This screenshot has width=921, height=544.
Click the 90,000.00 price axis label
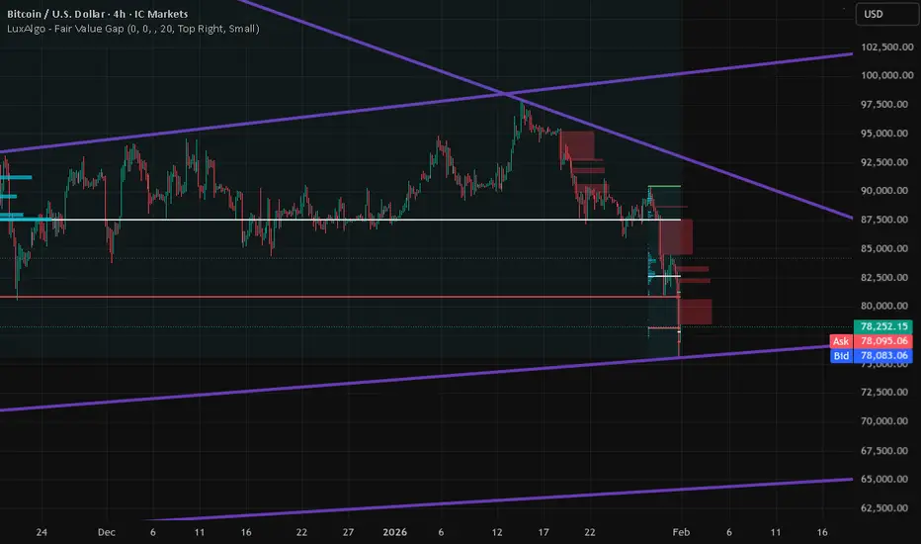[886, 191]
